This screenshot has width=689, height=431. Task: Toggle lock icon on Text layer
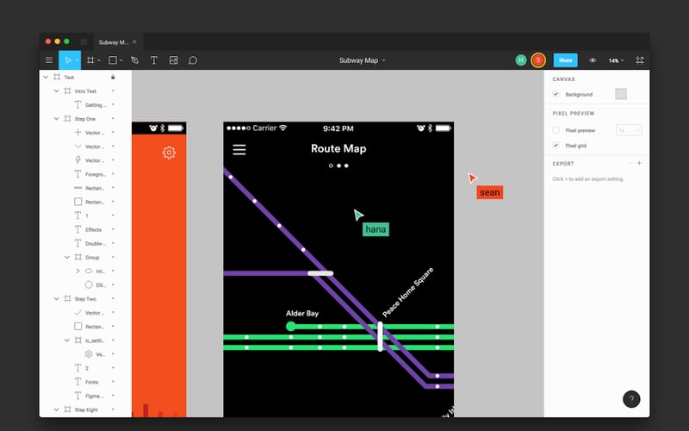[x=113, y=77]
